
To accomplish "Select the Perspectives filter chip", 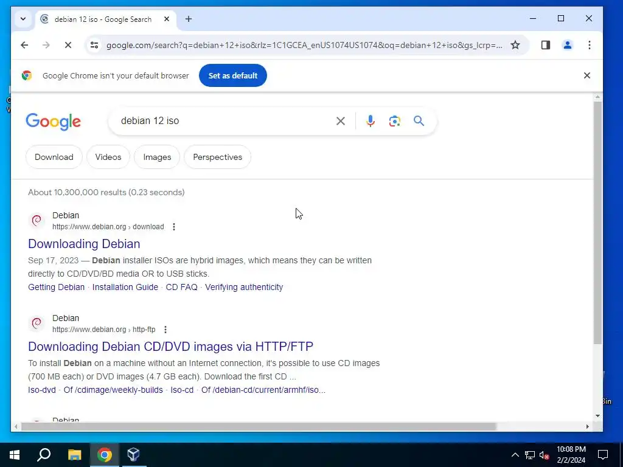I will [217, 157].
